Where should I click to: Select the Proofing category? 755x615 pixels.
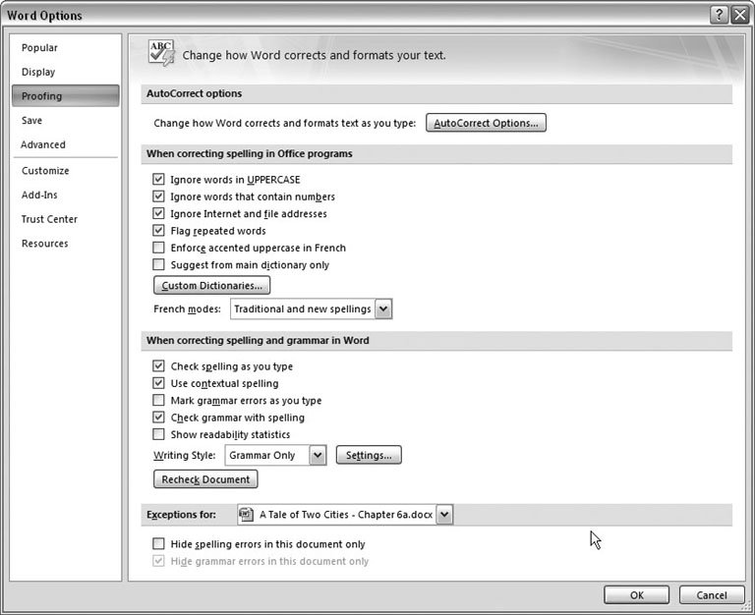(66, 95)
